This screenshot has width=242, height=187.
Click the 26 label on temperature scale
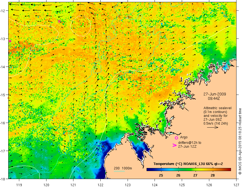point(178,175)
